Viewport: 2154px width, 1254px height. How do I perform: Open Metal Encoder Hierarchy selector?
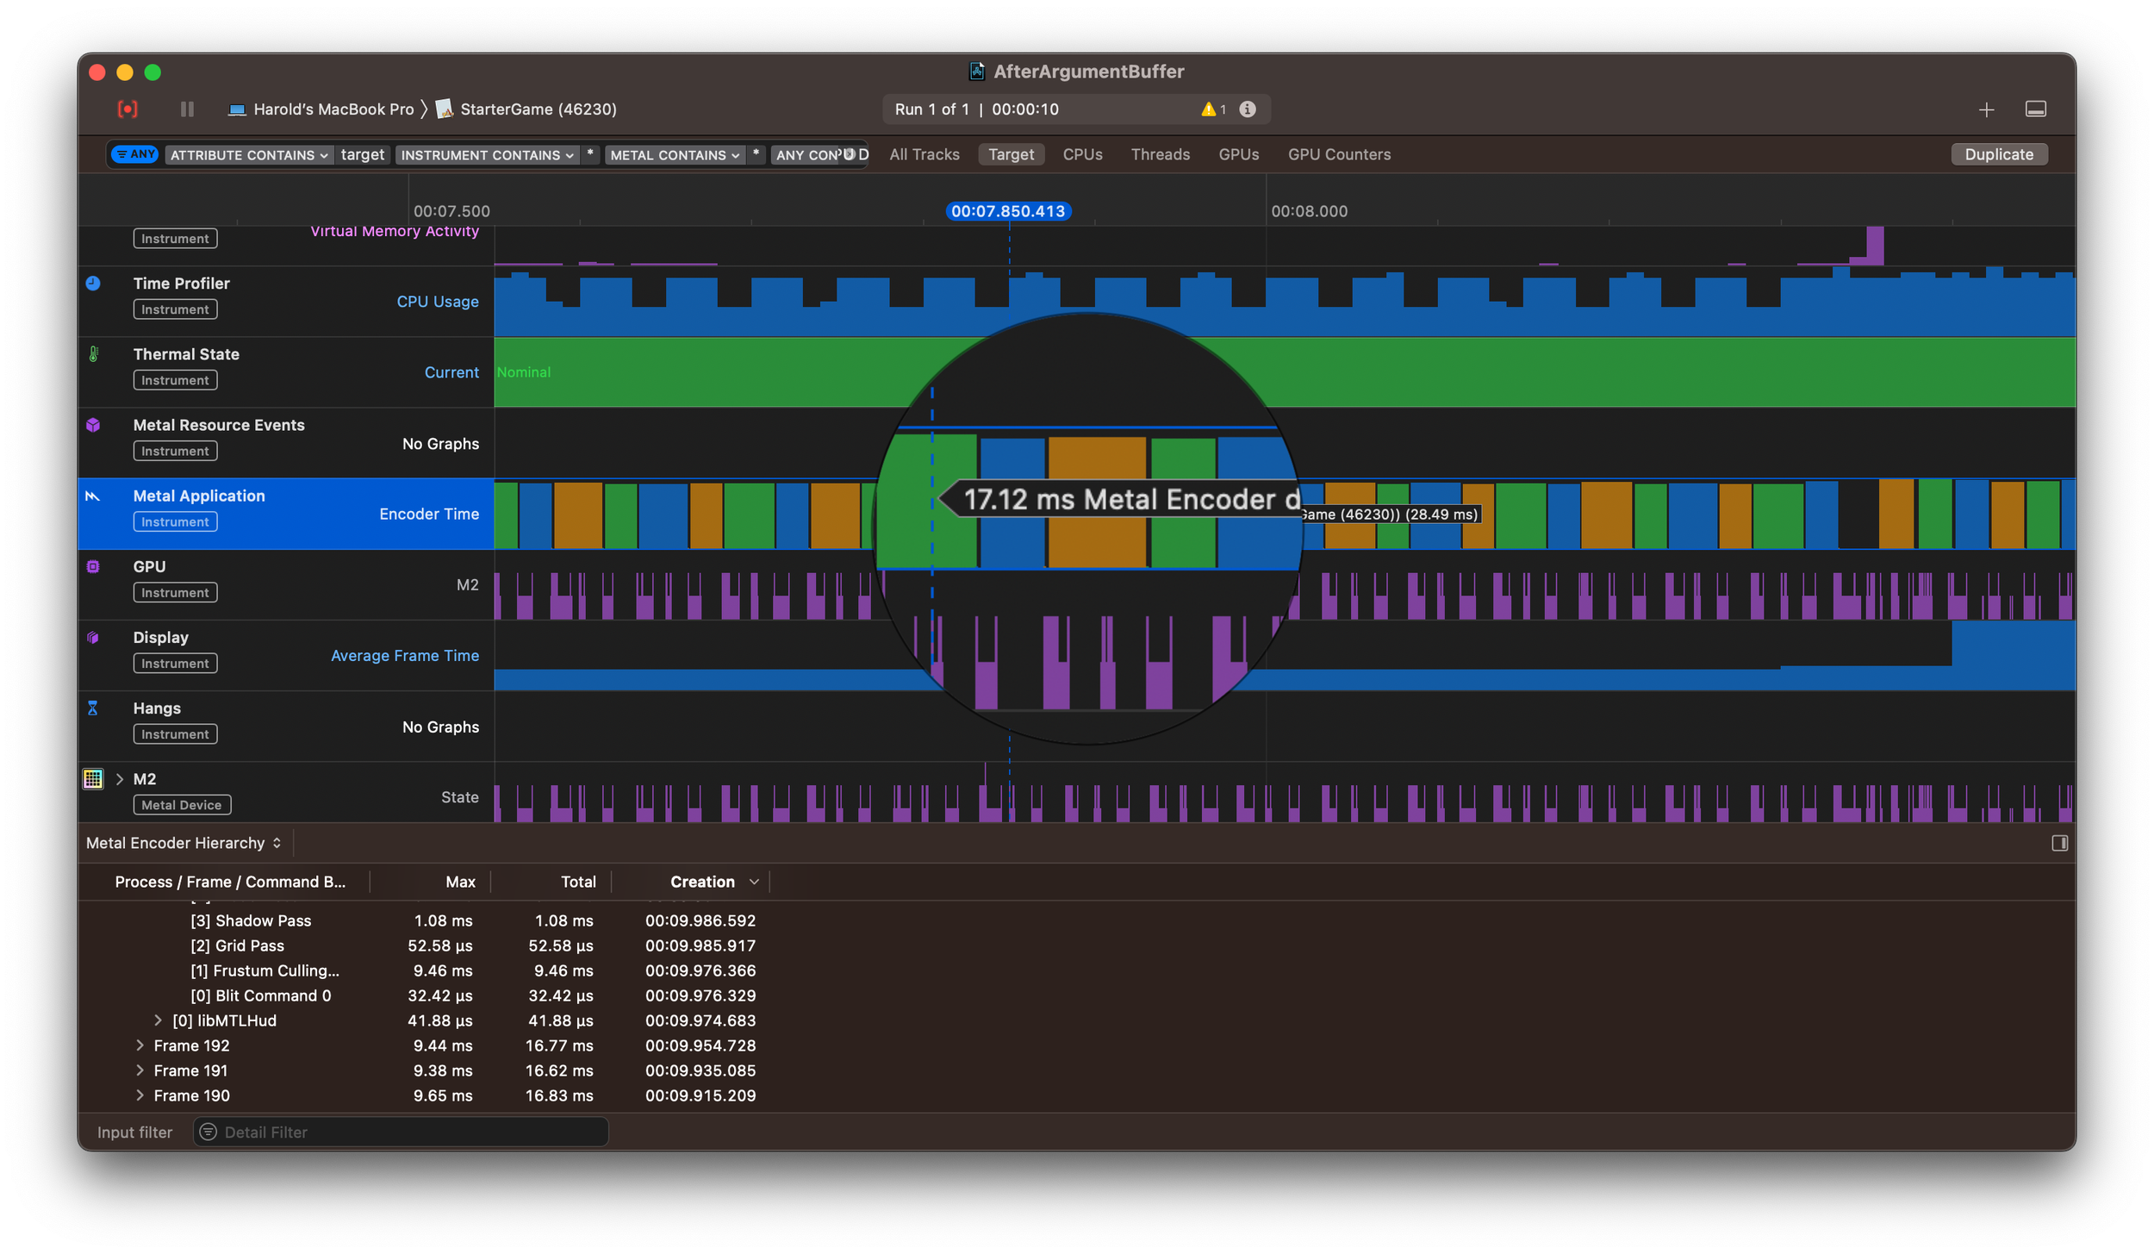point(184,843)
